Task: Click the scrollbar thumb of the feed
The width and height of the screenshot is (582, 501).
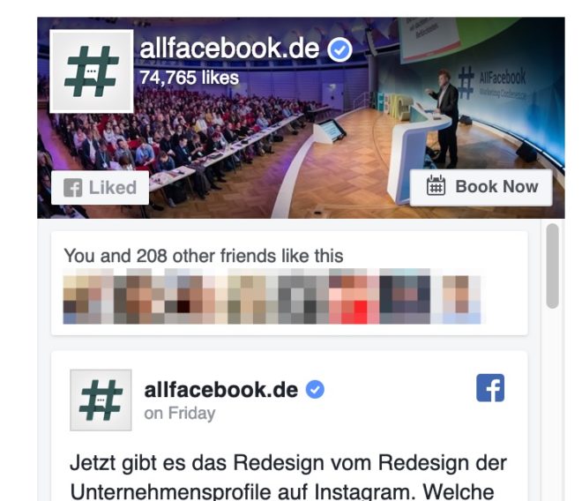Action: coord(552,265)
